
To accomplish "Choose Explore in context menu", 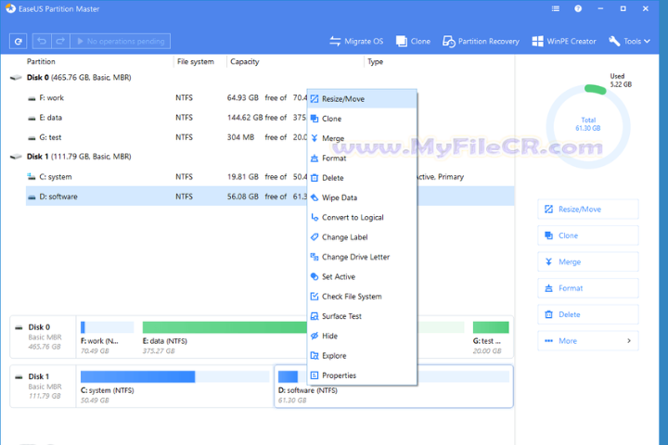I will coord(362,356).
